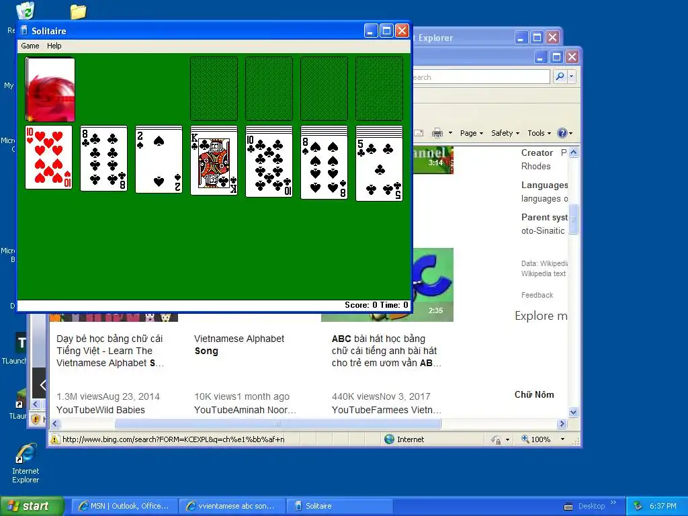The height and width of the screenshot is (516, 688).
Task: Select the 8 of clubs card
Action: pos(104,159)
